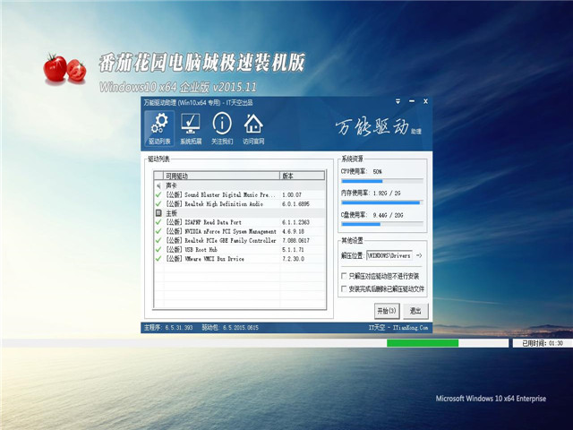
Task: Uncheck Realtek High Definition Audio driver
Action: (x=158, y=204)
